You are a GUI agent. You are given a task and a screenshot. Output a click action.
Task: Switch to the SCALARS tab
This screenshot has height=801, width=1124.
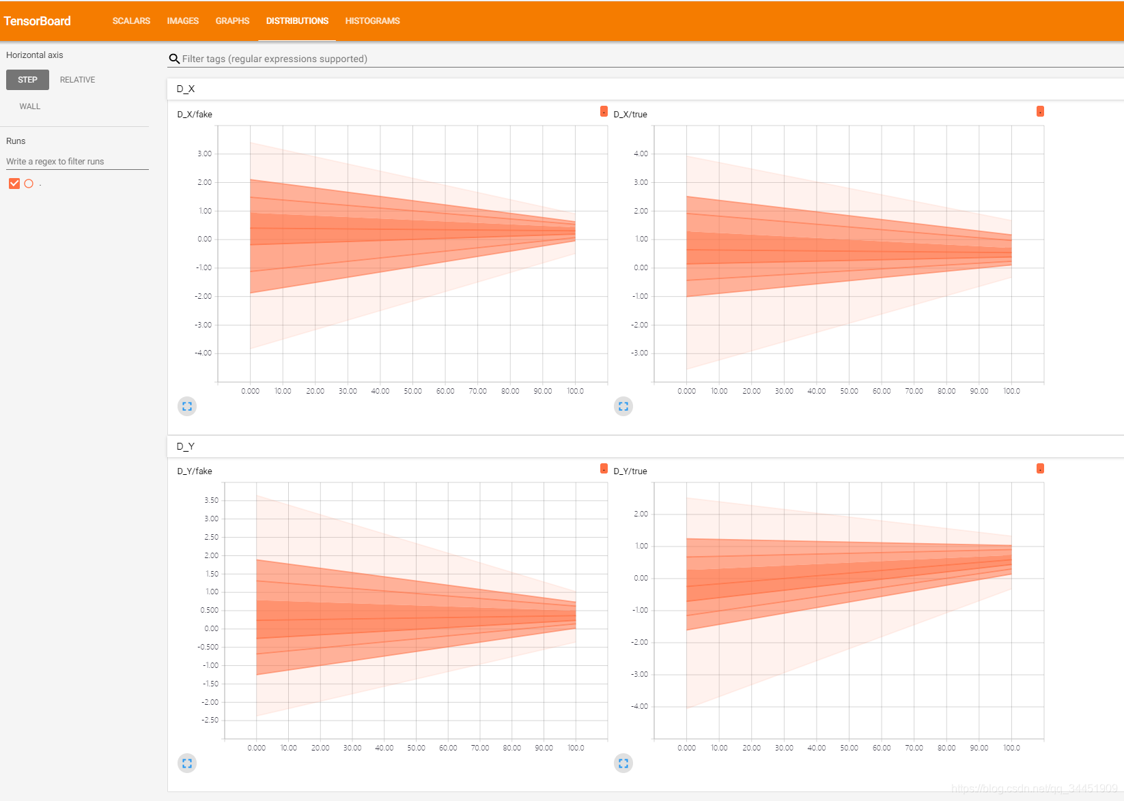(131, 21)
